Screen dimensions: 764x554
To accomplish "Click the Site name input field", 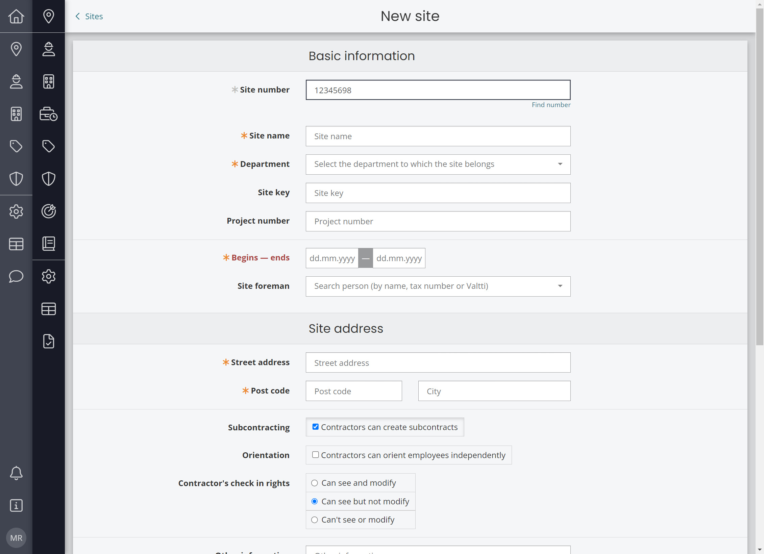I will 438,136.
